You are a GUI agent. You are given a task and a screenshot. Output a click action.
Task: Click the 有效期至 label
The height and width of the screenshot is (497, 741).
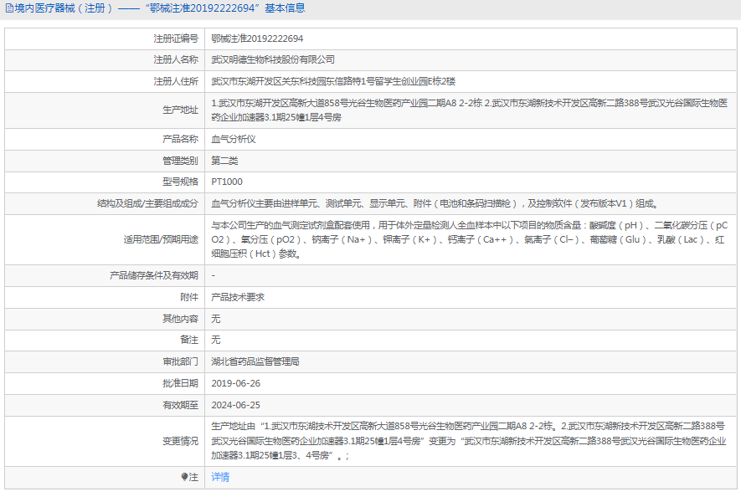tap(181, 405)
